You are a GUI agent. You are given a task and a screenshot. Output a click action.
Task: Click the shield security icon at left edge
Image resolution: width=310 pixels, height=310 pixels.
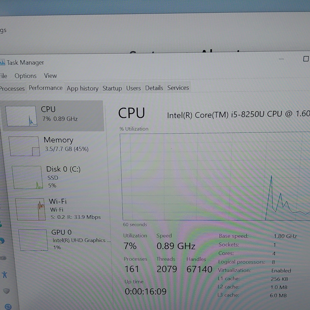(x=6, y=291)
